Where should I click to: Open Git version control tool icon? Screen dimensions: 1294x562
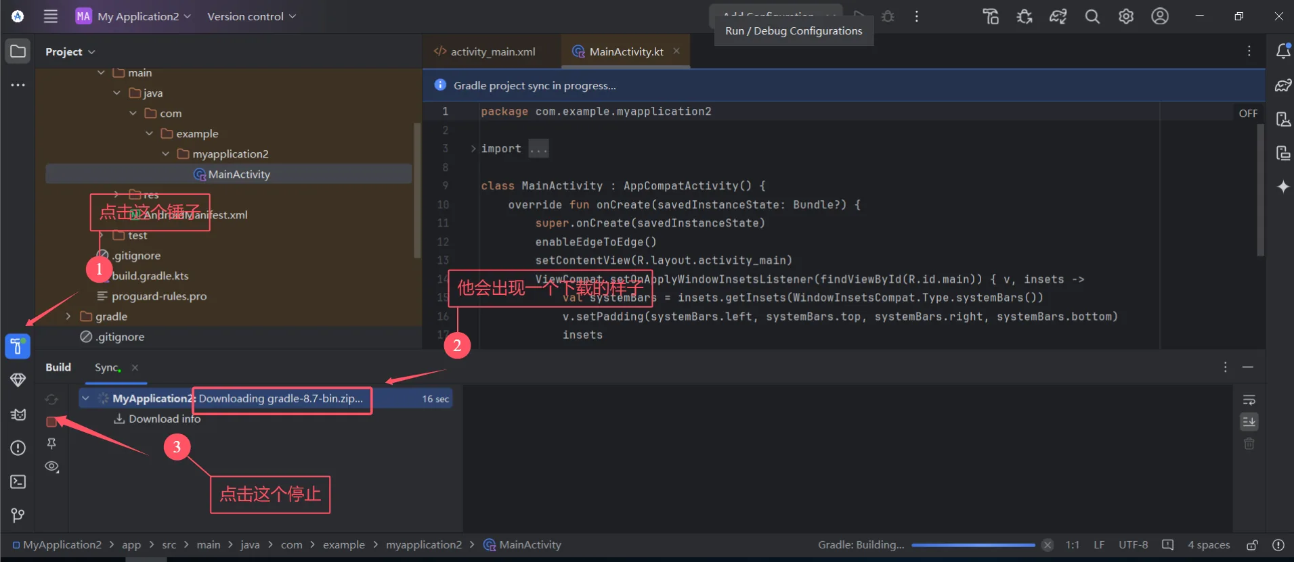pos(18,515)
